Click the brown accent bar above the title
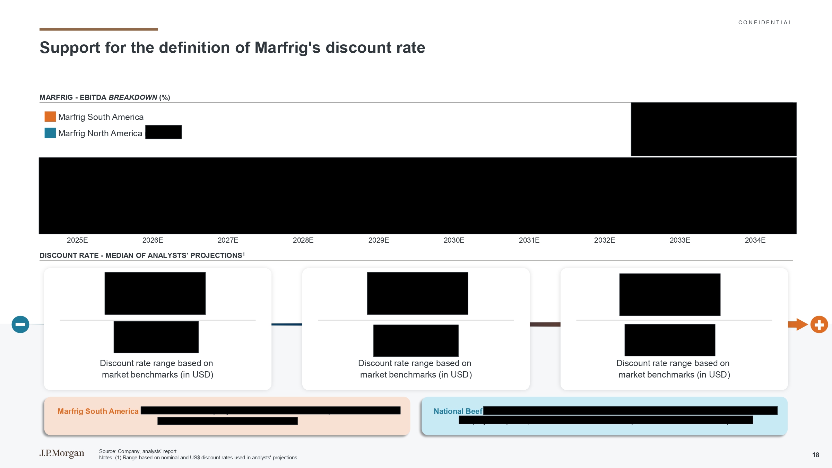832x468 pixels. [99, 29]
